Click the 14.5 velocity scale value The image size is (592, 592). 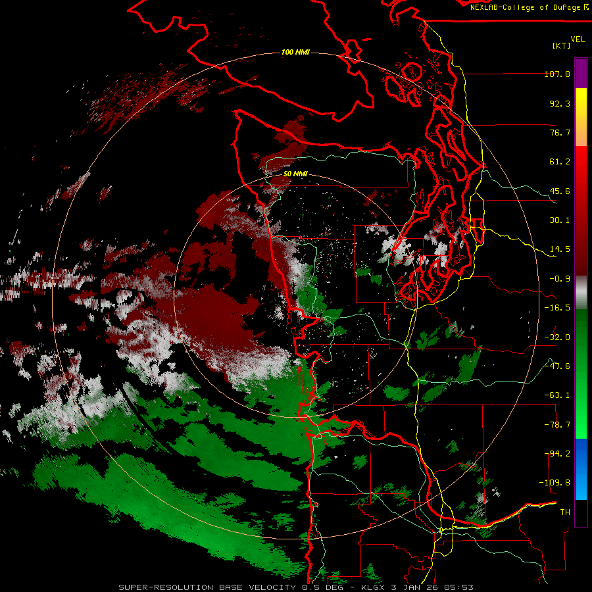[x=560, y=249]
